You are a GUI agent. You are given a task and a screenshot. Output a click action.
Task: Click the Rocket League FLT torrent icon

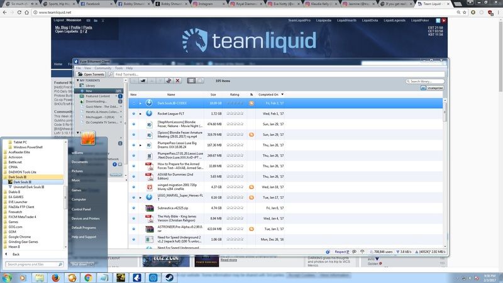coord(149,113)
